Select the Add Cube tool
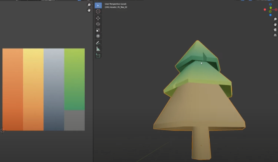Screen dimensions: 278x162 98,56
